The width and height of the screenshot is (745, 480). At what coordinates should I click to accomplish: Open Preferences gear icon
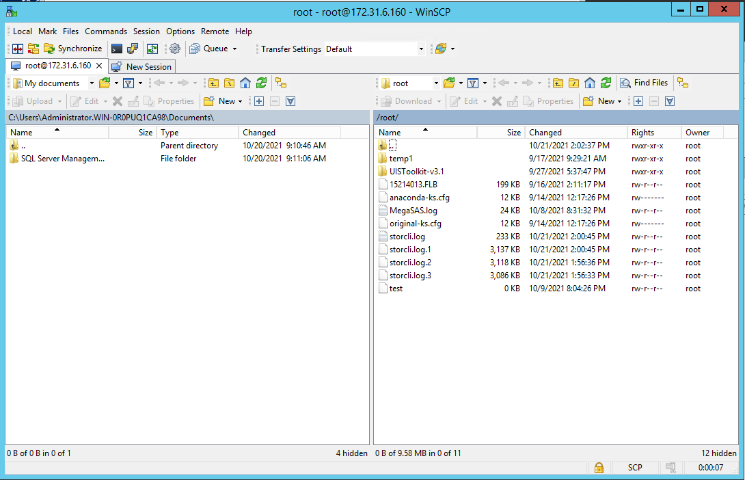coord(175,49)
